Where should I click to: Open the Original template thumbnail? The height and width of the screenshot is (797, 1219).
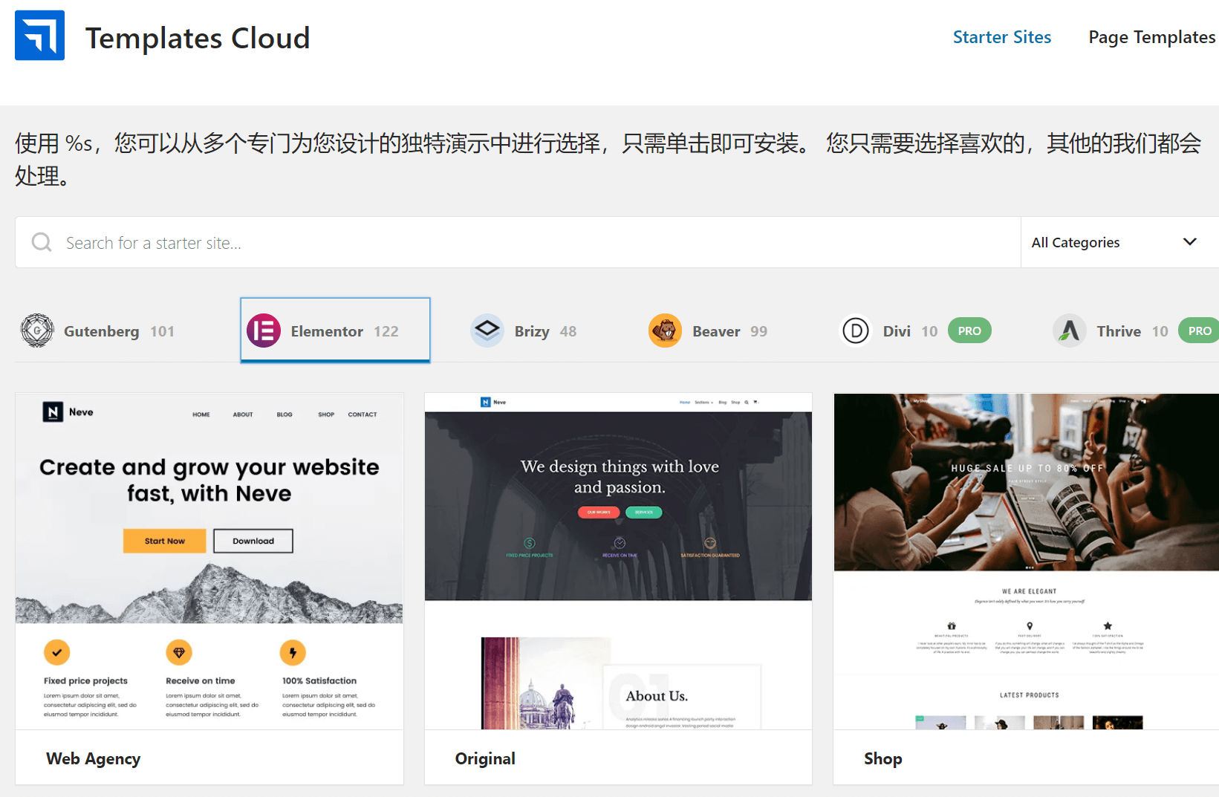pos(618,562)
